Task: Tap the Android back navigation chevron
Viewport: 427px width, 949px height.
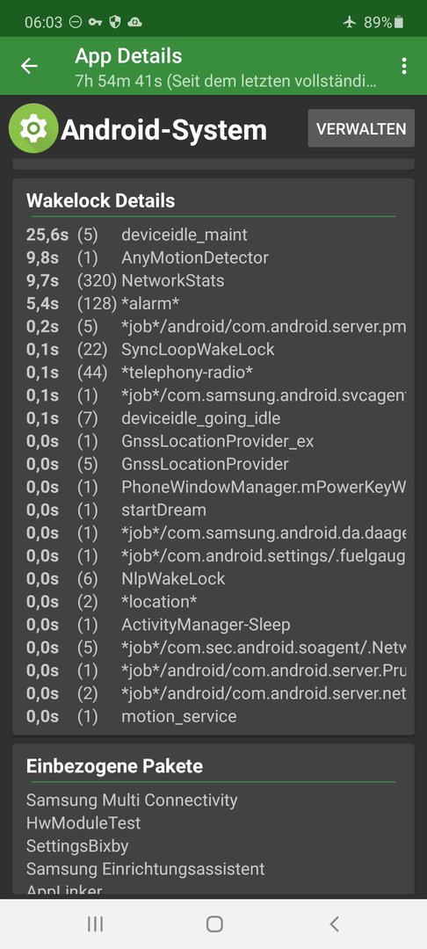Action: coord(334,924)
